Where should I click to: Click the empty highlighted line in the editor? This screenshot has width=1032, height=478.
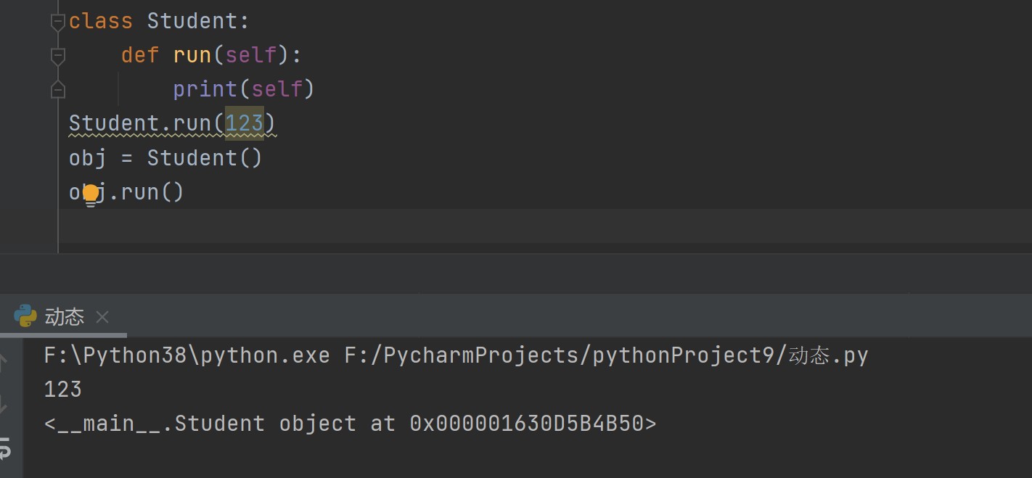point(508,226)
